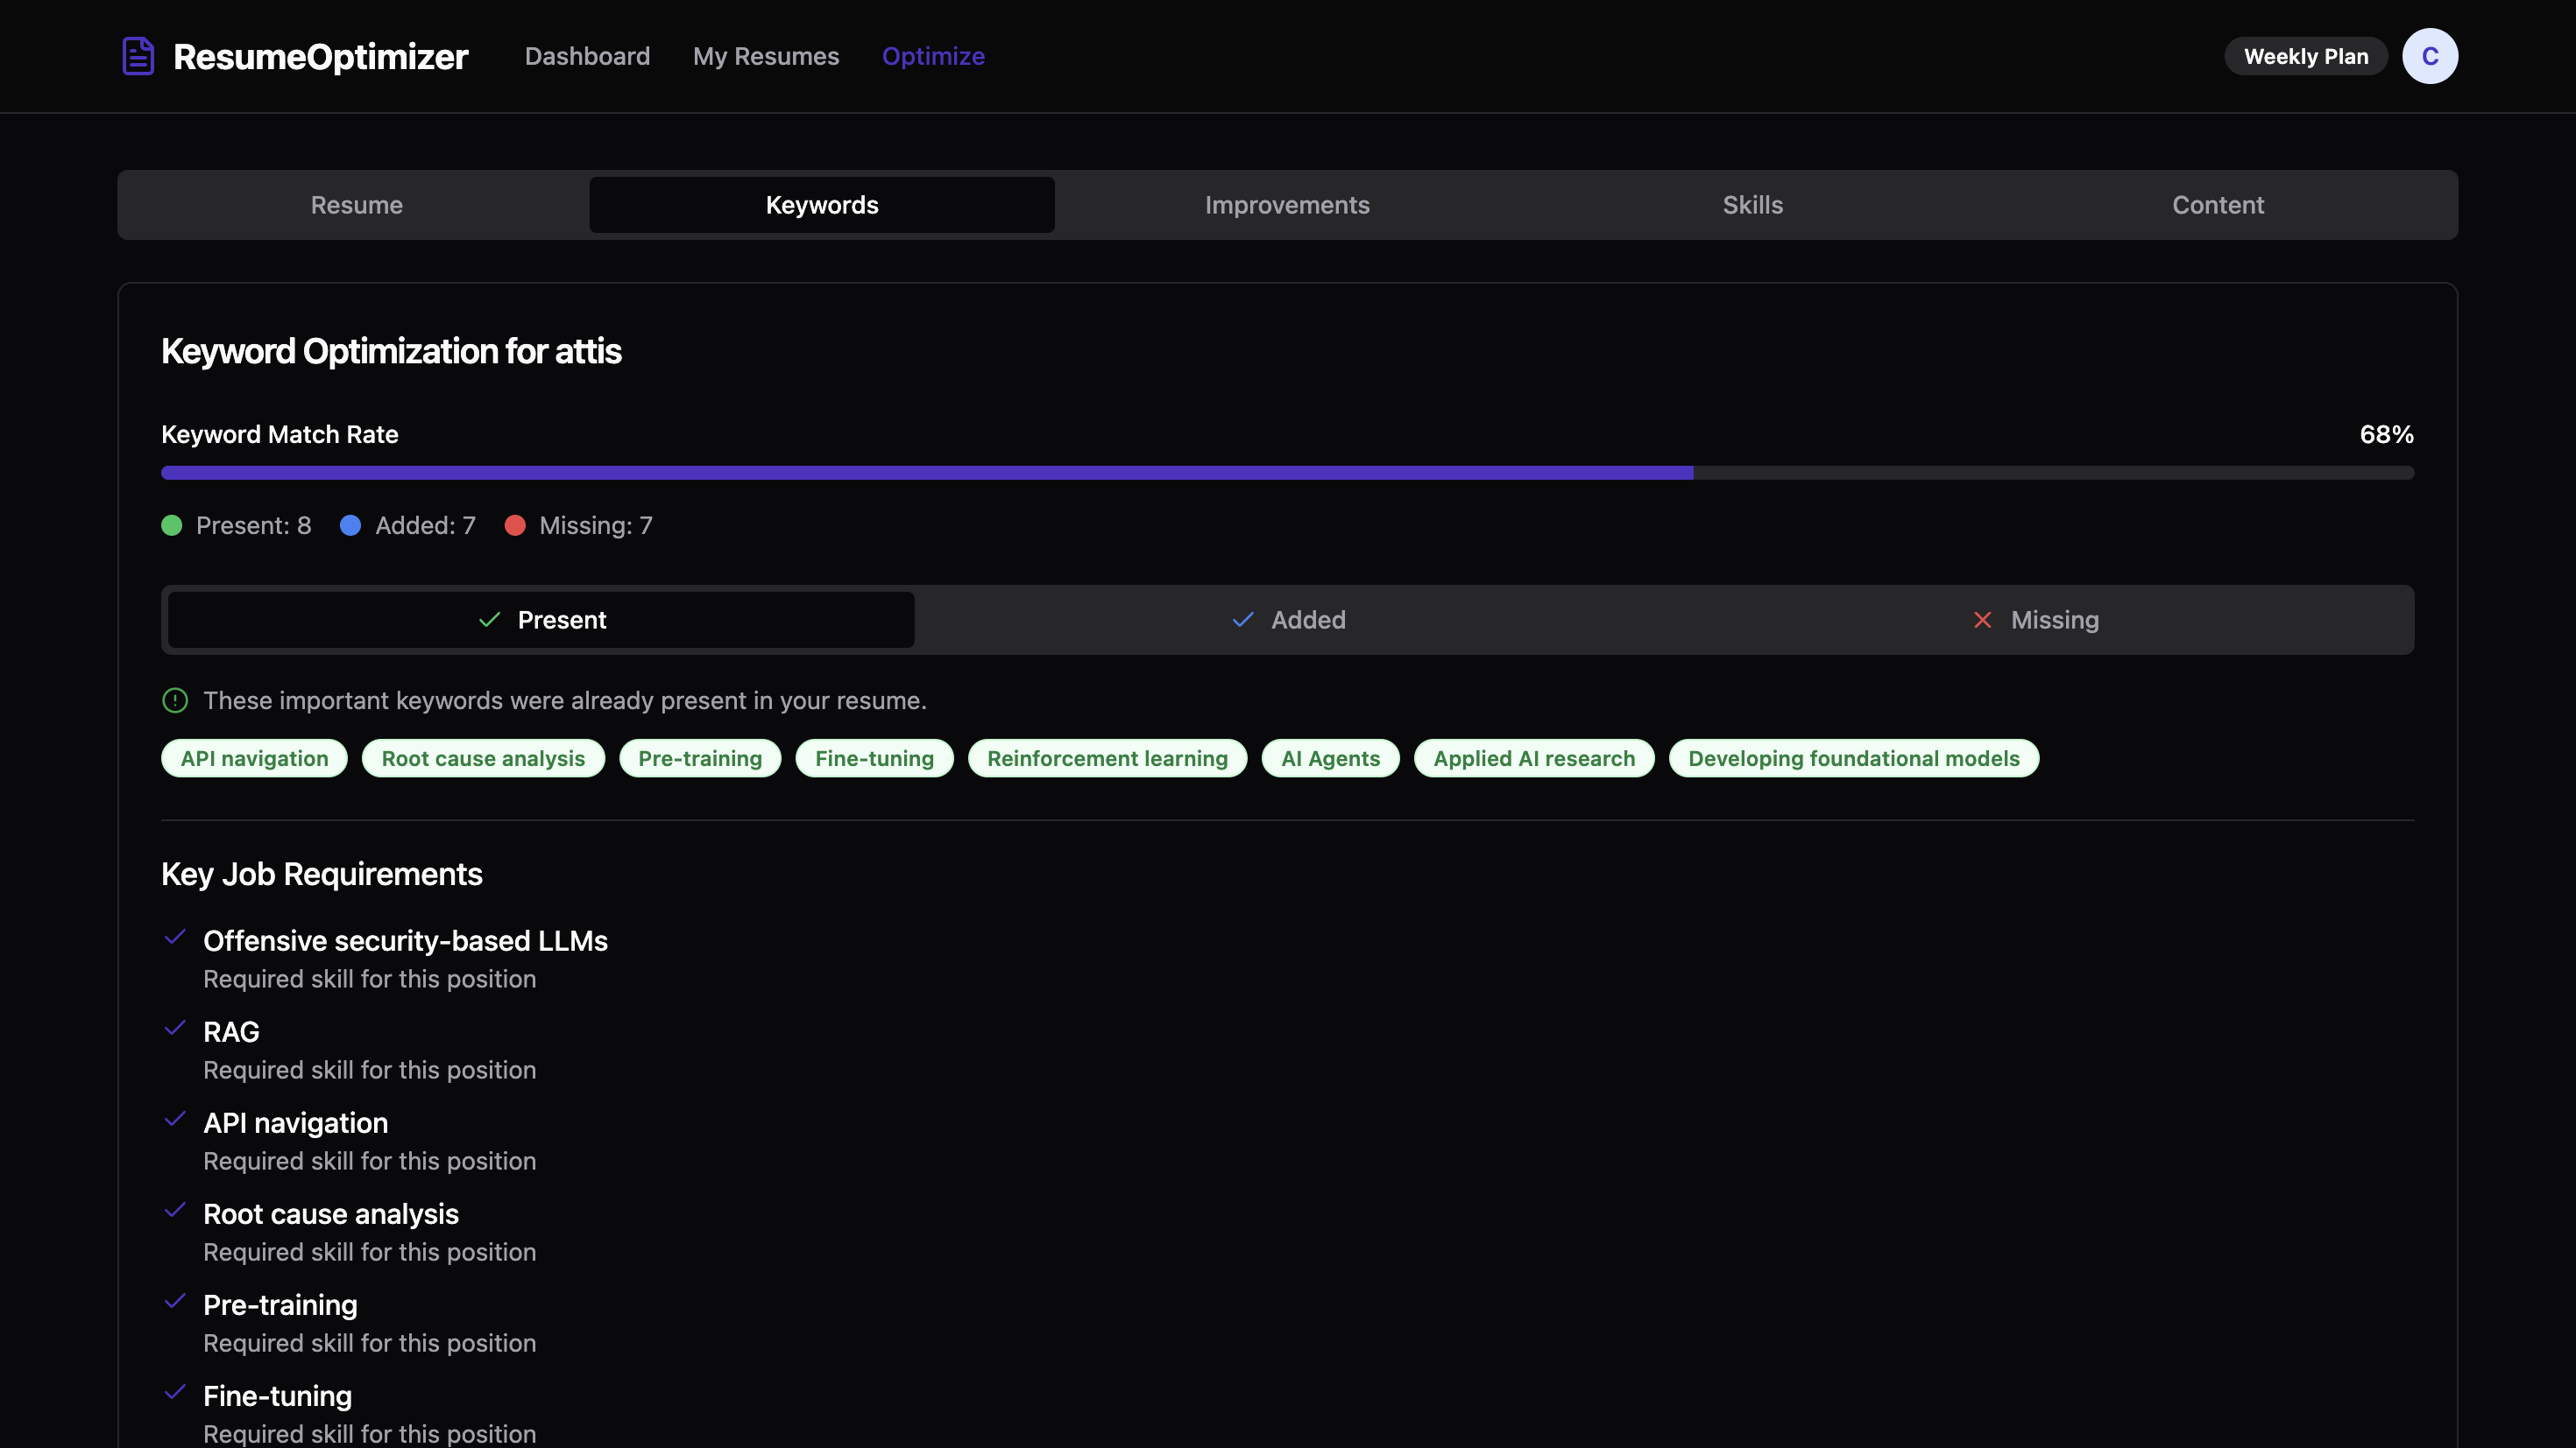Click the checkmark icon beside RAG
2576x1448 pixels.
(175, 1029)
